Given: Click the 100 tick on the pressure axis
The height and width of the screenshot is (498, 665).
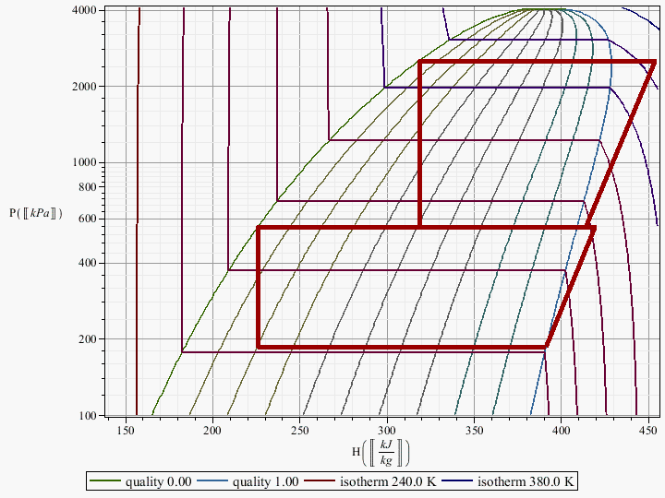Looking at the screenshot, I should coord(90,416).
